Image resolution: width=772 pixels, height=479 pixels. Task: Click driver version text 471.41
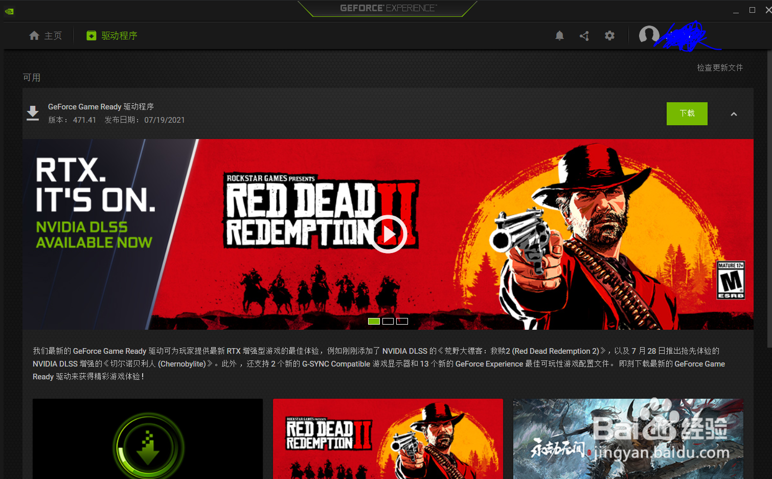point(84,120)
